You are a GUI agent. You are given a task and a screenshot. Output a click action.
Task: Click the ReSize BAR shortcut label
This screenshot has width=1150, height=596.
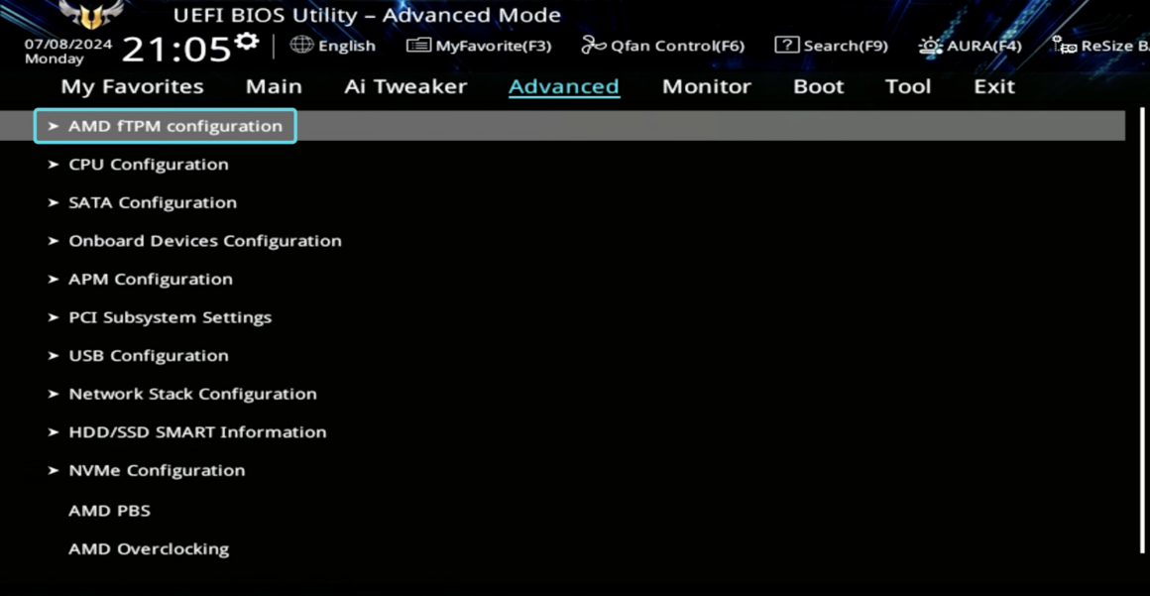point(1115,46)
